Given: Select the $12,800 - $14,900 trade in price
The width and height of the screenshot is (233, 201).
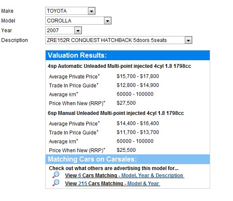Looking at the screenshot, I should (x=138, y=85).
